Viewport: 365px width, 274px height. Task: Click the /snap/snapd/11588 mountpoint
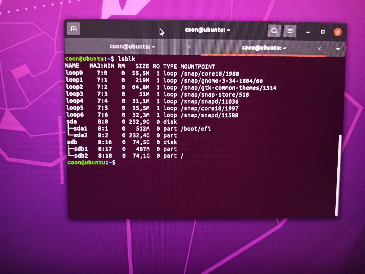210,115
